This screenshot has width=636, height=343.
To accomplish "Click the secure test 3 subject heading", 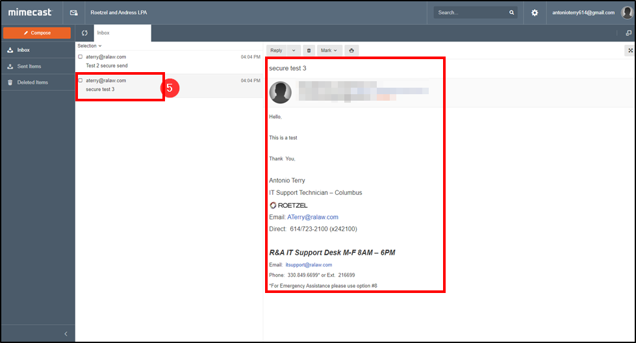I will coord(288,68).
